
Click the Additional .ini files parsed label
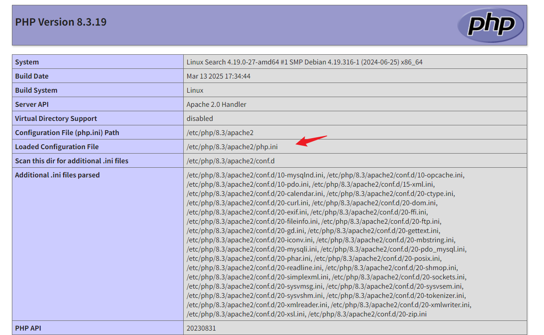(57, 175)
